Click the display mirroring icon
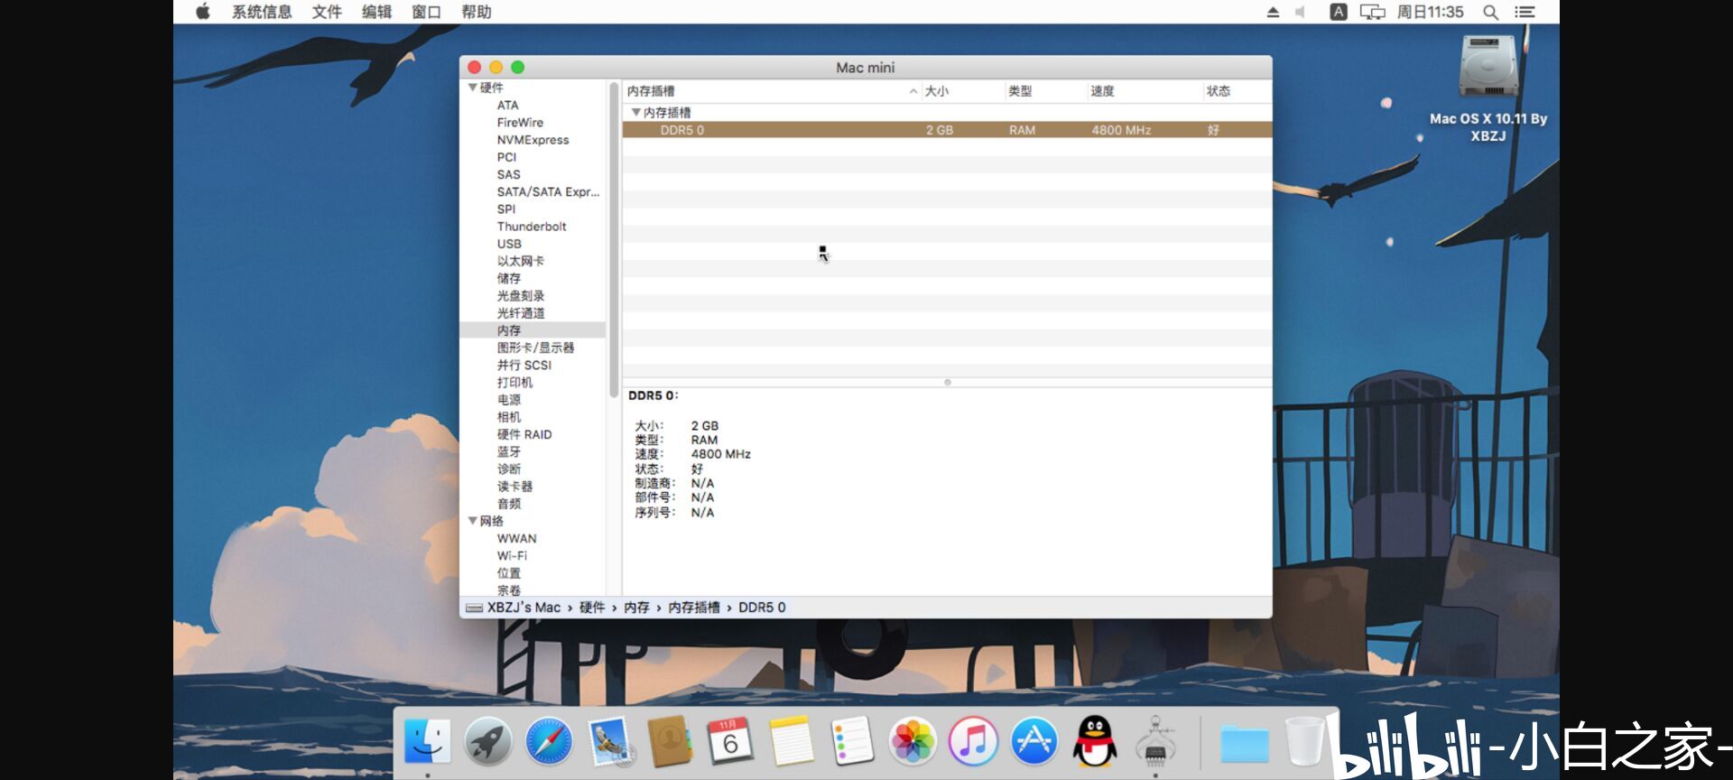 (x=1372, y=12)
